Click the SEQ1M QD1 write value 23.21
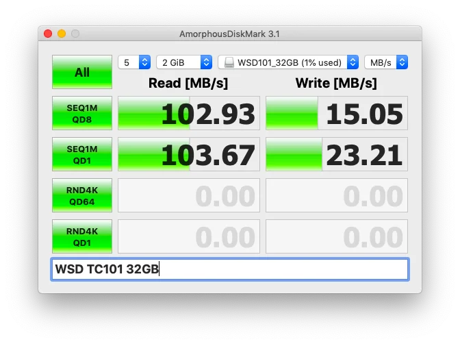 (337, 154)
